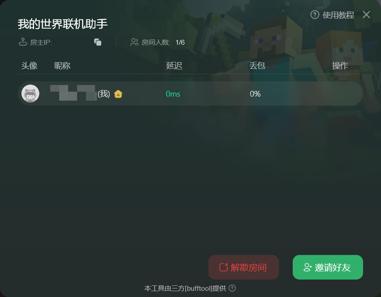Click the 头像 column header

(x=29, y=65)
